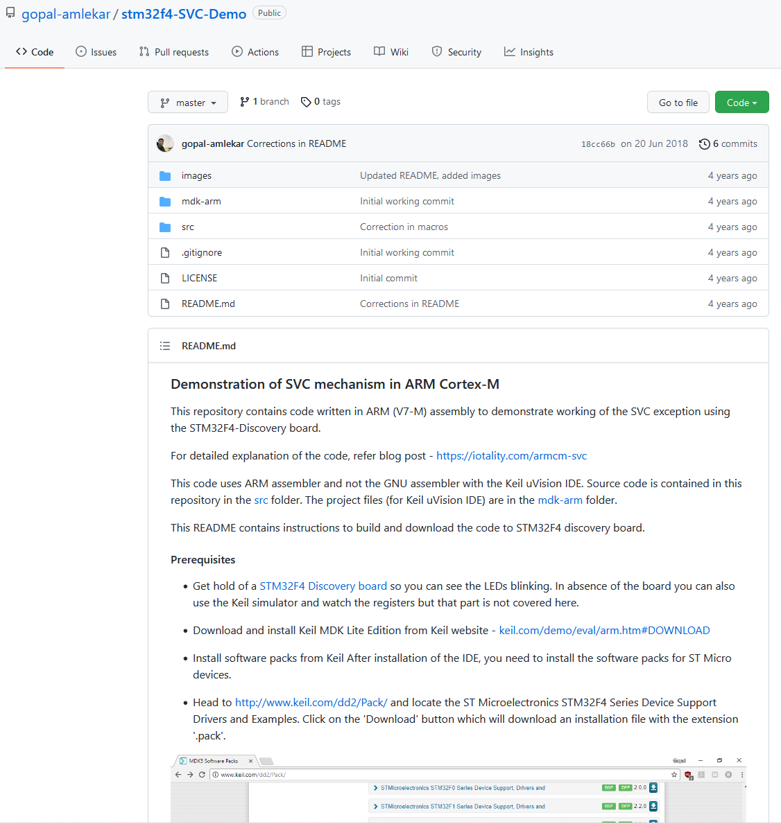The height and width of the screenshot is (824, 781).
Task: Open the keil.com/demo/eval/arm.htm#DOWNLOAD link
Action: pyautogui.click(x=604, y=630)
